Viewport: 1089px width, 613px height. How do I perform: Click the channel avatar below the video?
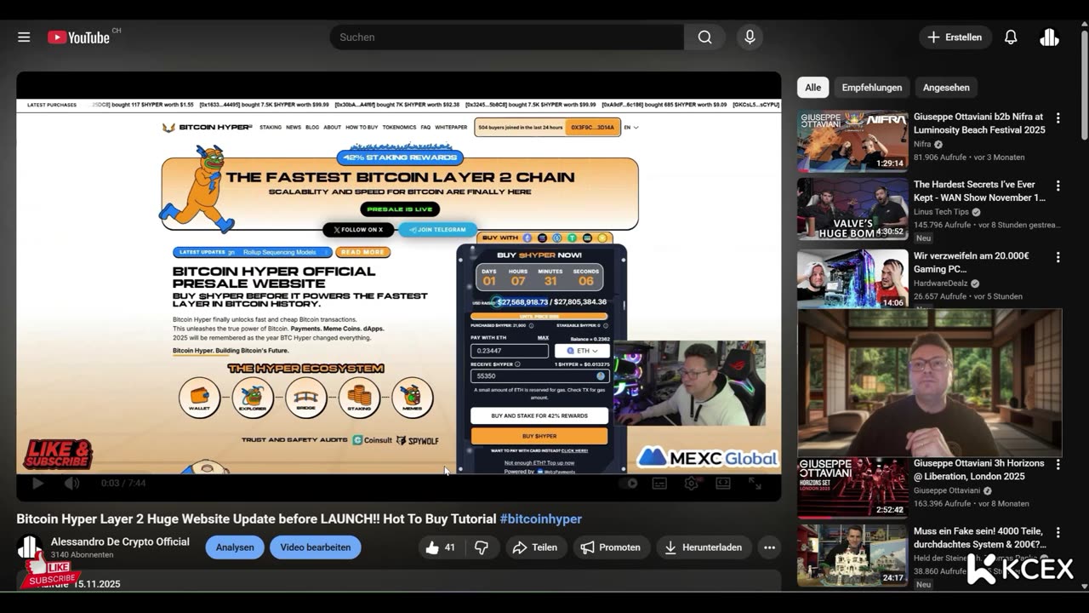pos(29,547)
